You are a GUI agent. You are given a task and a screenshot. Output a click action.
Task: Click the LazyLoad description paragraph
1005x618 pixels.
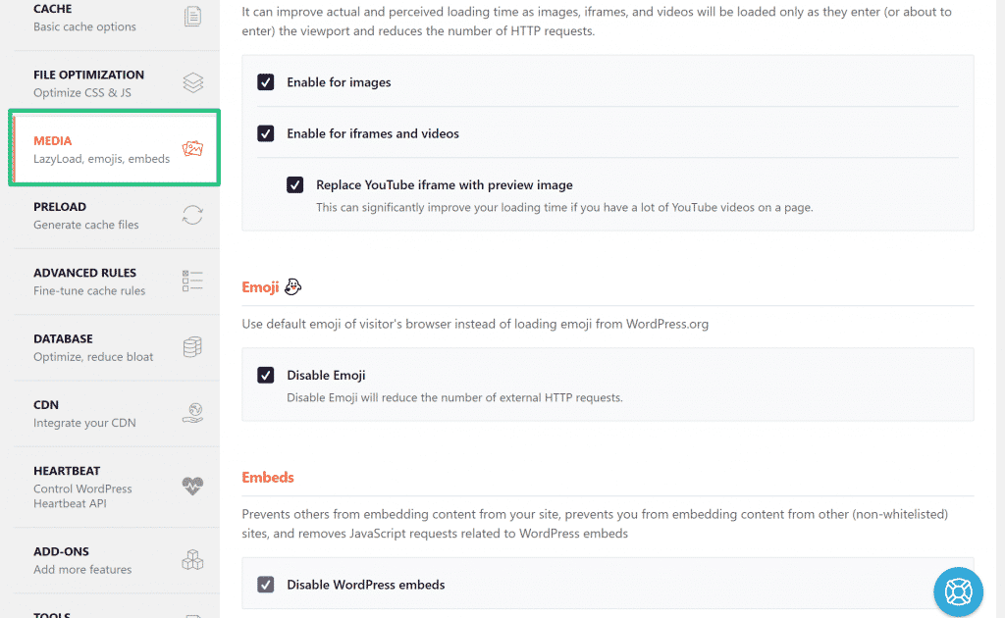point(597,22)
